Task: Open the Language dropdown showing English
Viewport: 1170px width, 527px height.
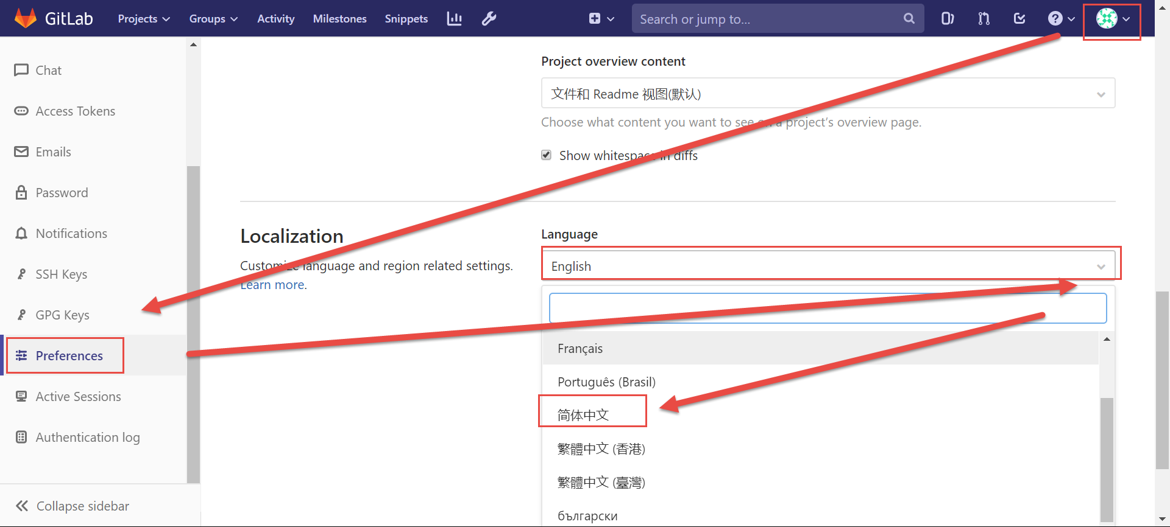Action: (x=828, y=266)
